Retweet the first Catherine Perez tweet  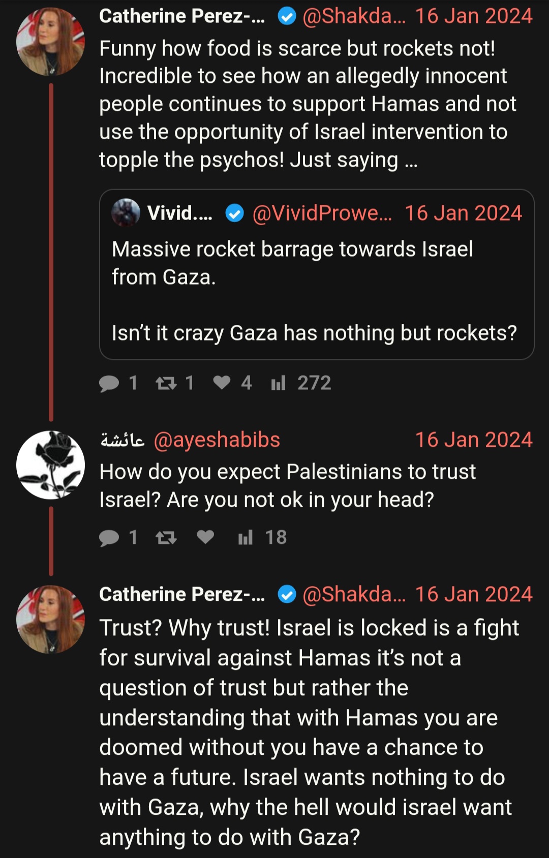pos(166,383)
